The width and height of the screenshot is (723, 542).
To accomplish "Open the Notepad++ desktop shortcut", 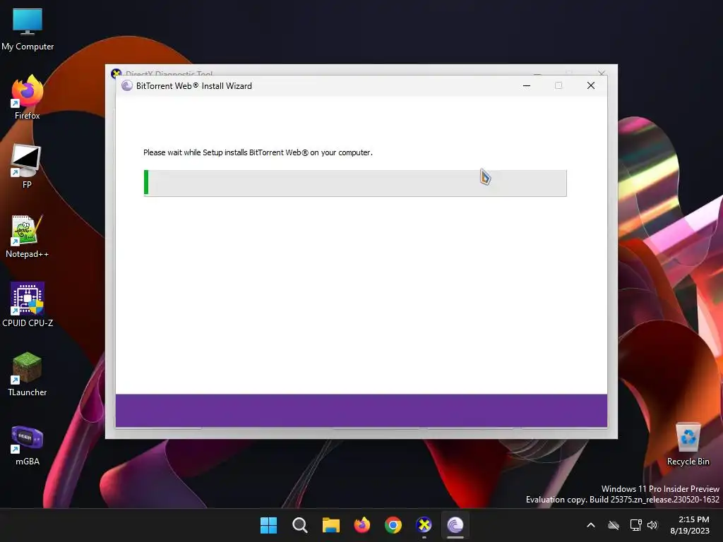I will coord(27,236).
